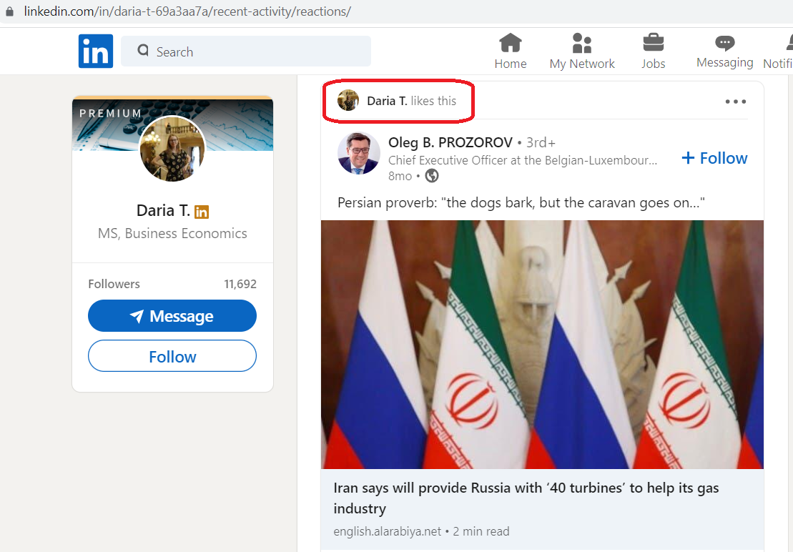Click the PREMIUM label on profile banner
793x552 pixels.
click(110, 113)
